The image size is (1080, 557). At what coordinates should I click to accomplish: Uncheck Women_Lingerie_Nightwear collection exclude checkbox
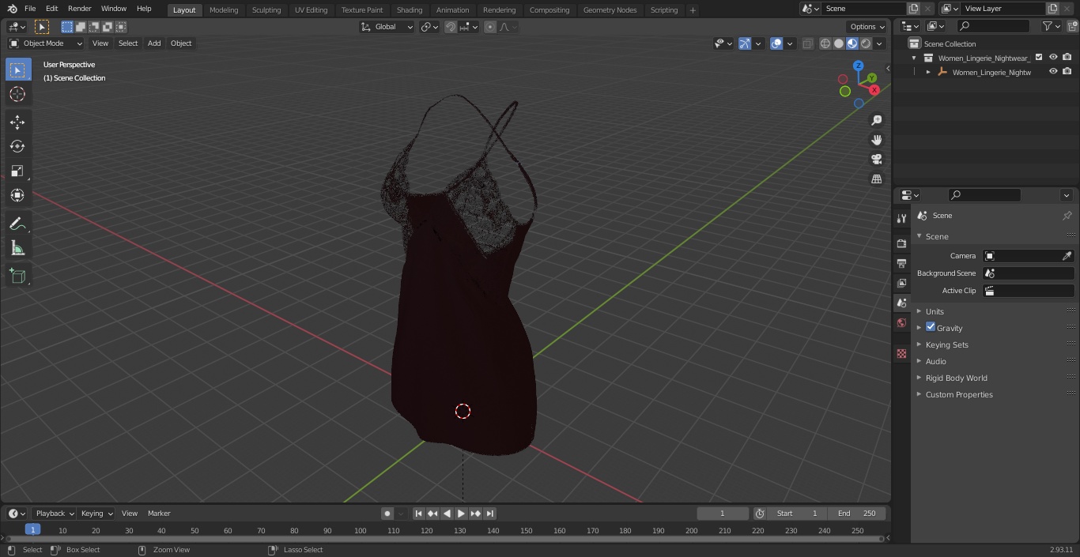coord(1039,57)
